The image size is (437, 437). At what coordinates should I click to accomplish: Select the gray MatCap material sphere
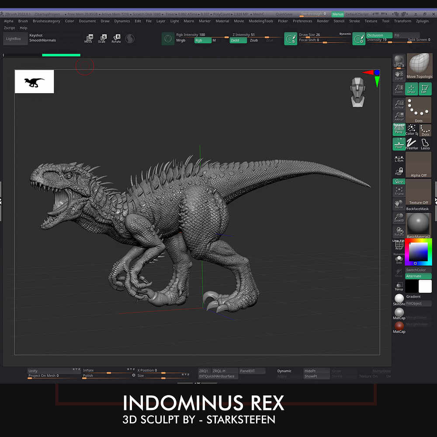pyautogui.click(x=399, y=313)
